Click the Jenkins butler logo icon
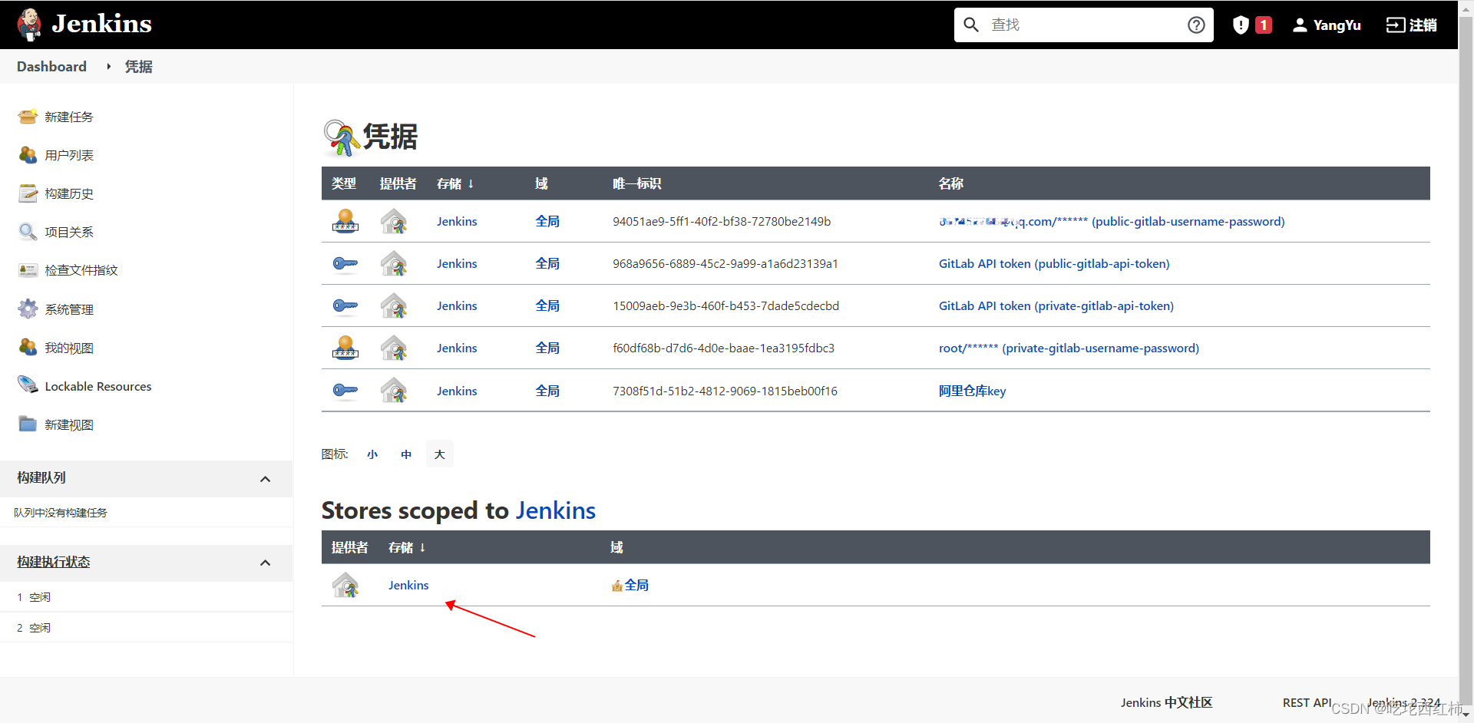Viewport: 1474px width, 723px height. click(29, 24)
